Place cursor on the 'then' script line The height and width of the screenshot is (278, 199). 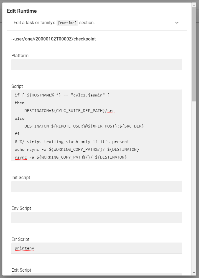[20, 103]
